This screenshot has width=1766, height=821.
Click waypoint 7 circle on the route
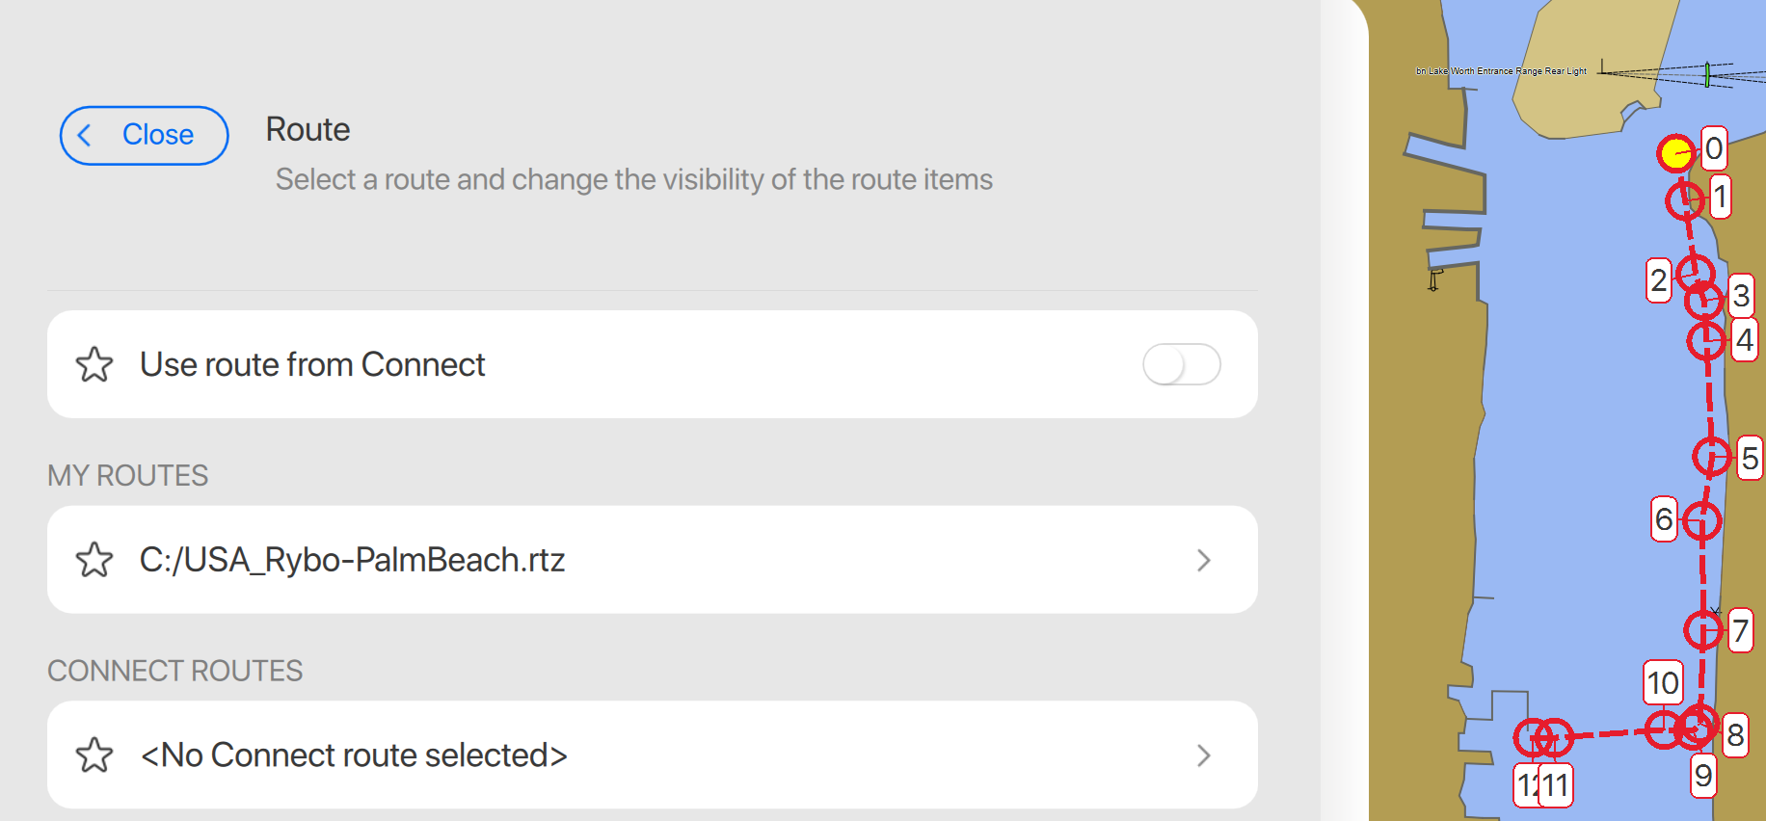[x=1703, y=630]
